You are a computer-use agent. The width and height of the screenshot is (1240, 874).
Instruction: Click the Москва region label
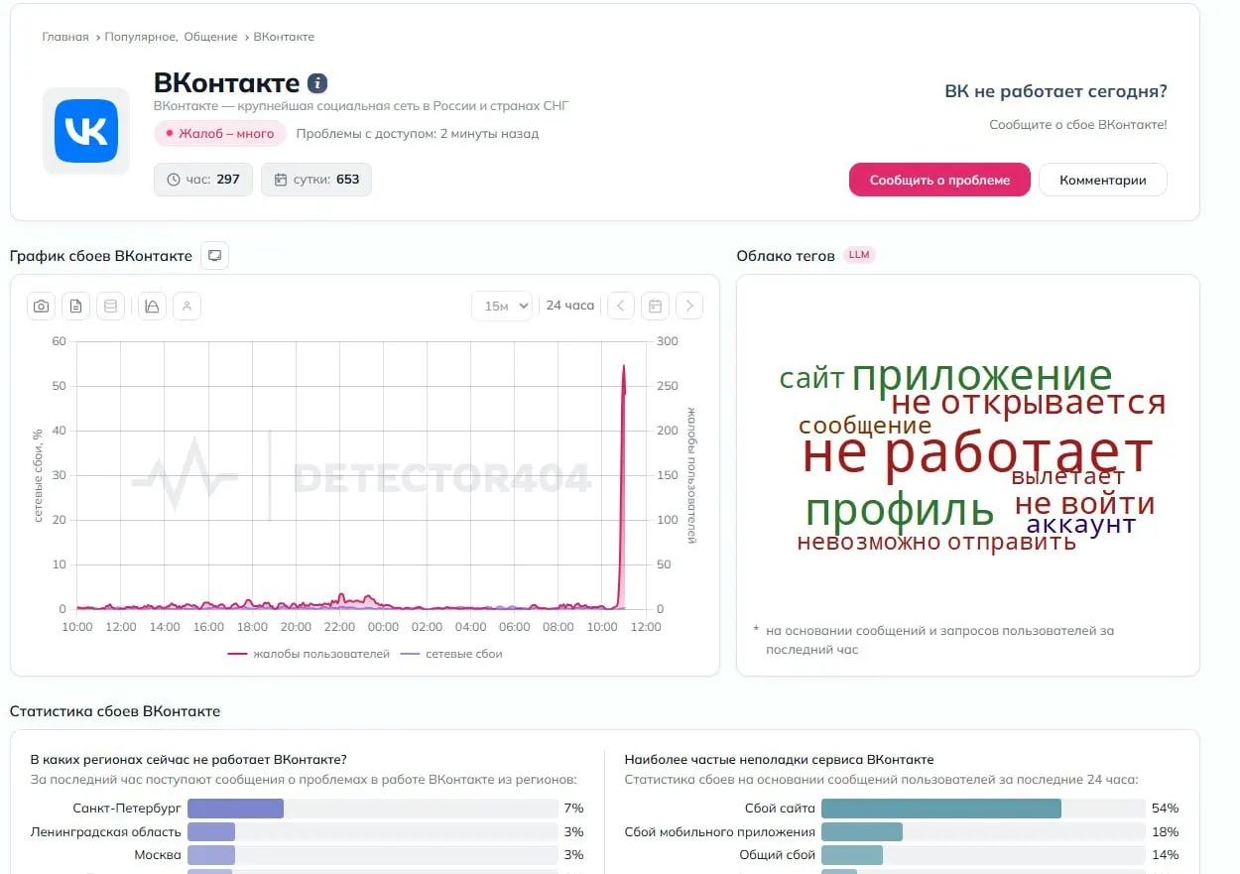pos(158,854)
